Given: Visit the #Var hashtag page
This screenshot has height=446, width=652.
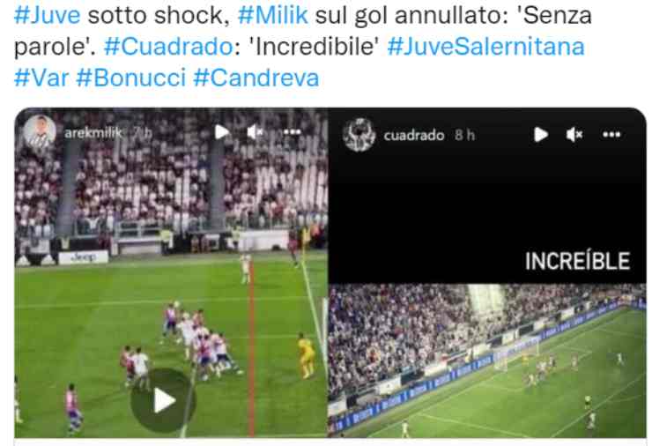Looking at the screenshot, I should (41, 78).
